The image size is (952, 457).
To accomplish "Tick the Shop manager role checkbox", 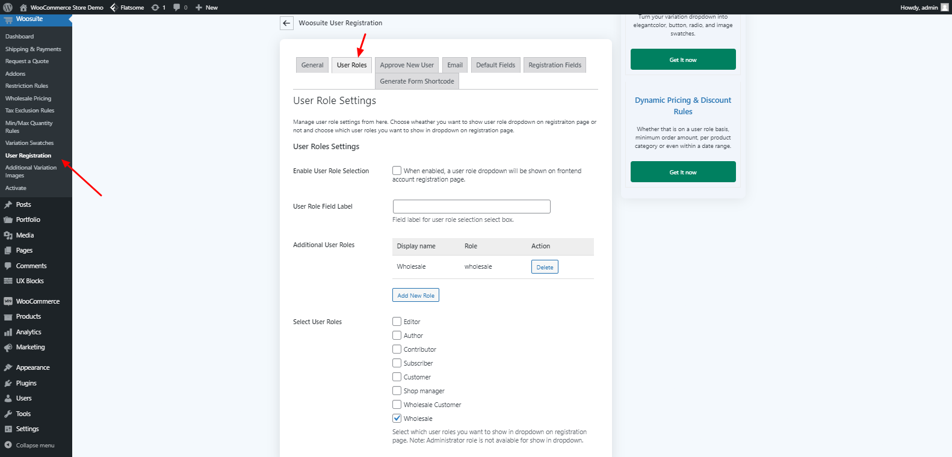I will pos(397,391).
